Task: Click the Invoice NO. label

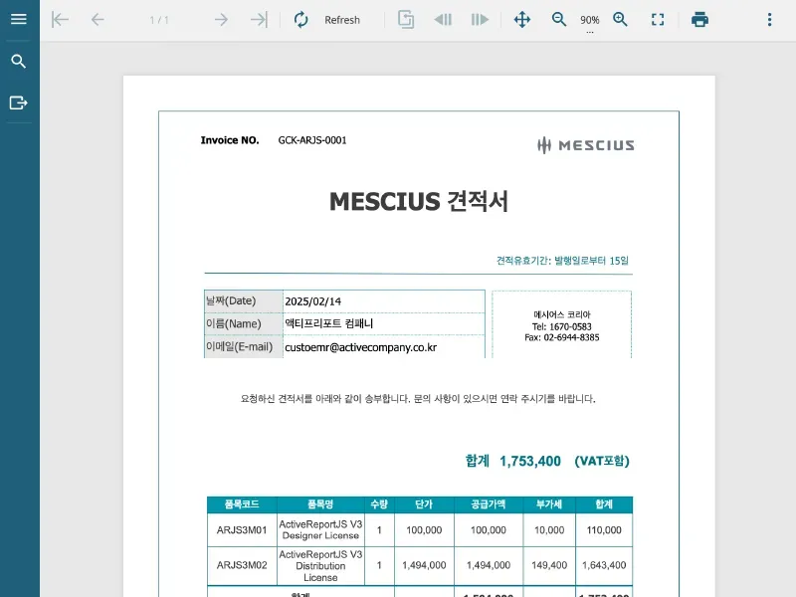Action: click(230, 140)
